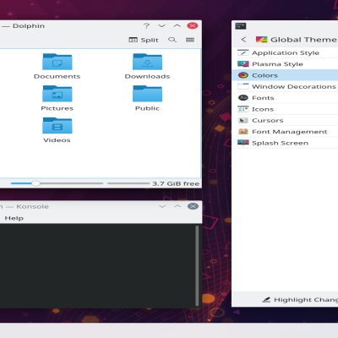Screen dimensions: 338x338
Task: Go back with the arrow beside Global Theme
Action: point(243,40)
